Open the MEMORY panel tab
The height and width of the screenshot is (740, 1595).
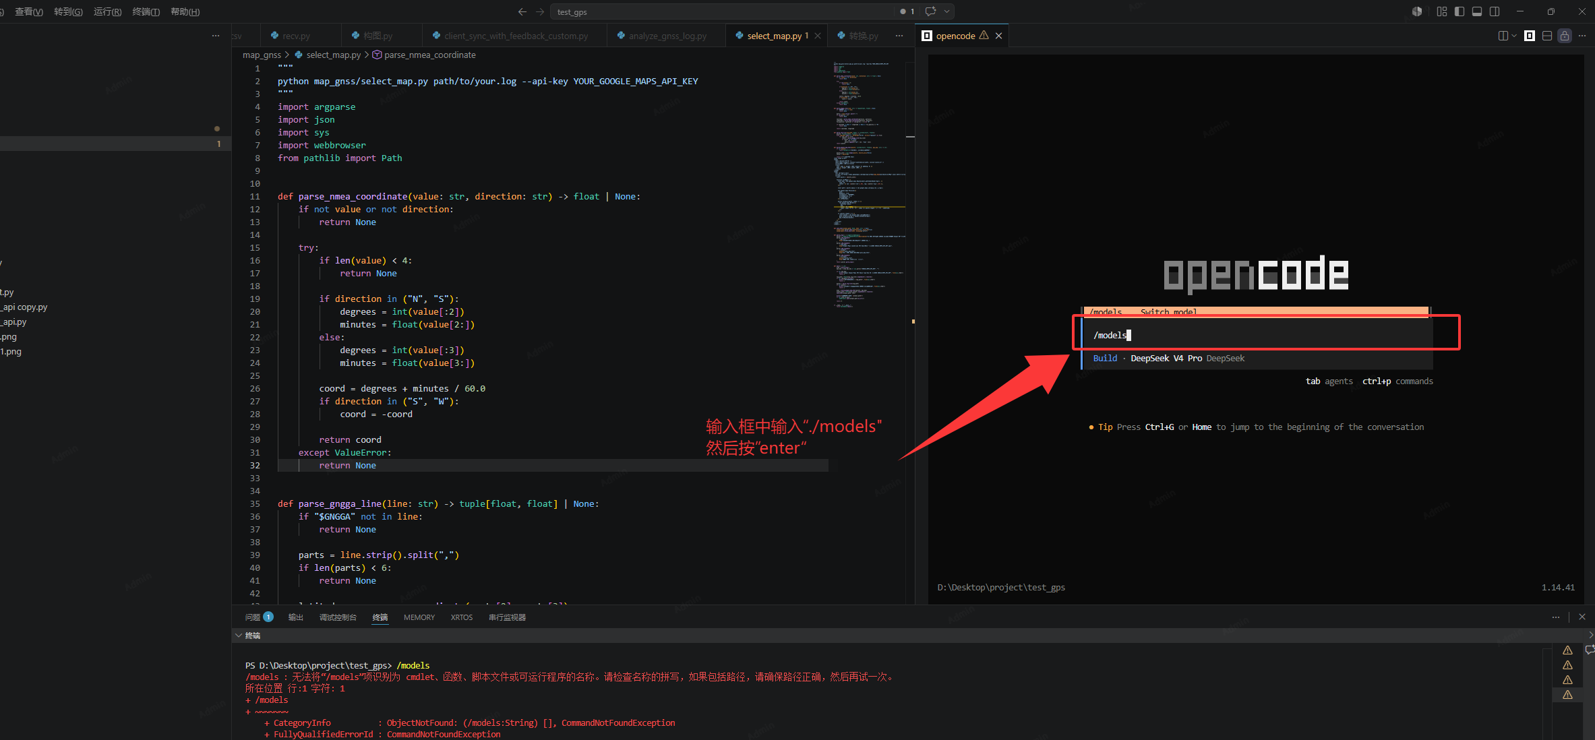click(x=419, y=617)
